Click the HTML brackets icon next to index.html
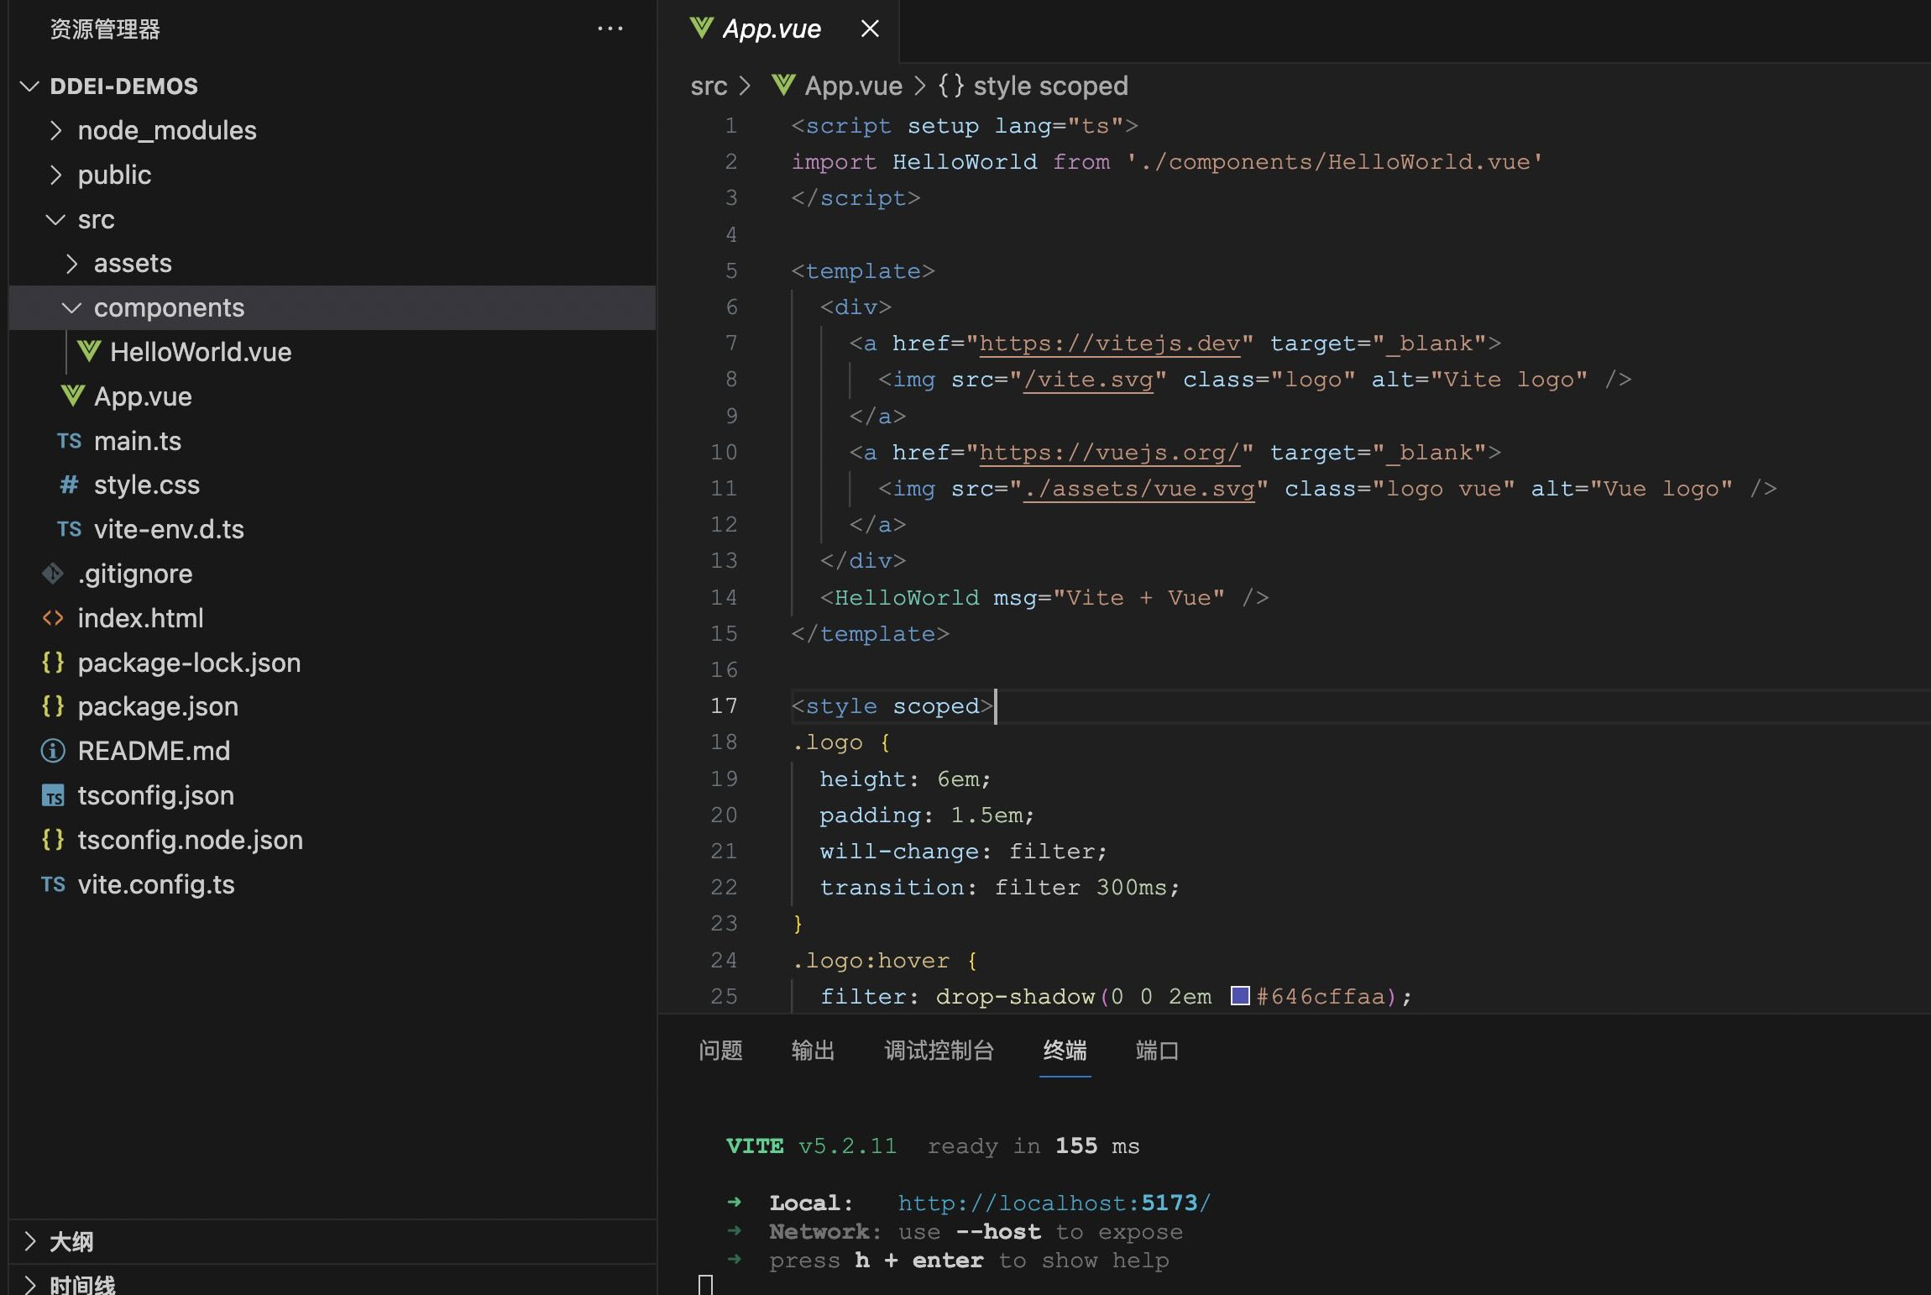The image size is (1931, 1295). point(53,618)
